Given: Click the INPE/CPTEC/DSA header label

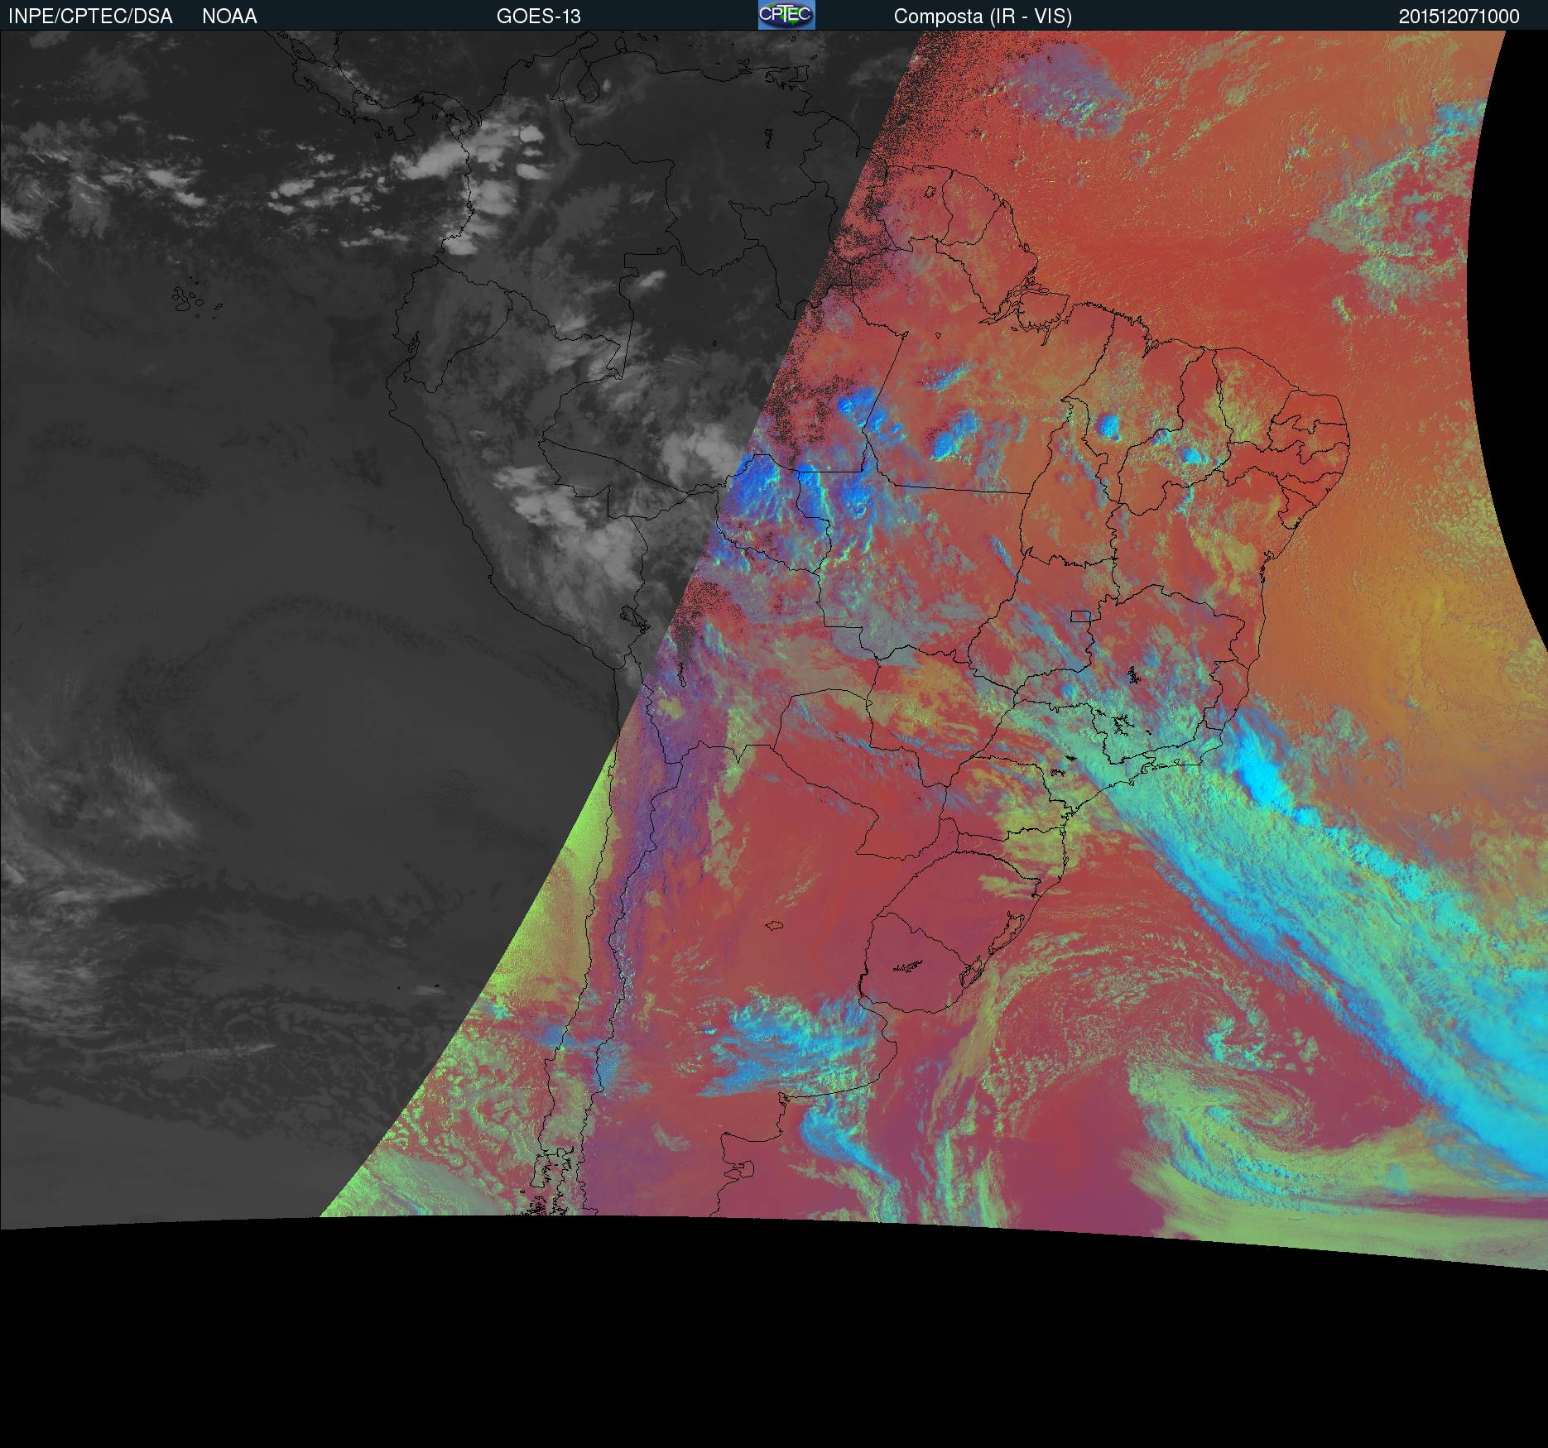Looking at the screenshot, I should (90, 17).
